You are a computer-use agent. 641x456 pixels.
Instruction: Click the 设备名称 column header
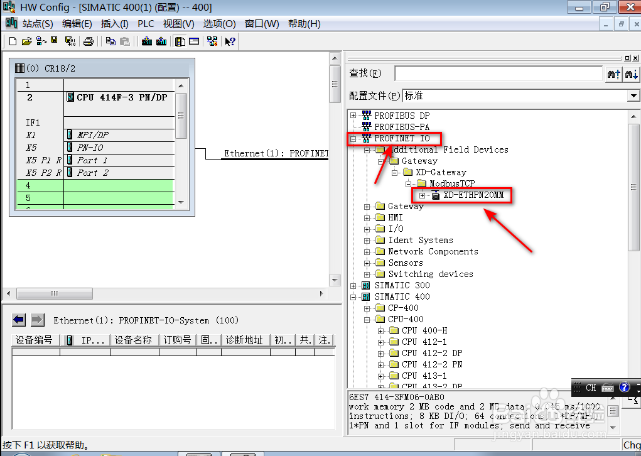(134, 340)
